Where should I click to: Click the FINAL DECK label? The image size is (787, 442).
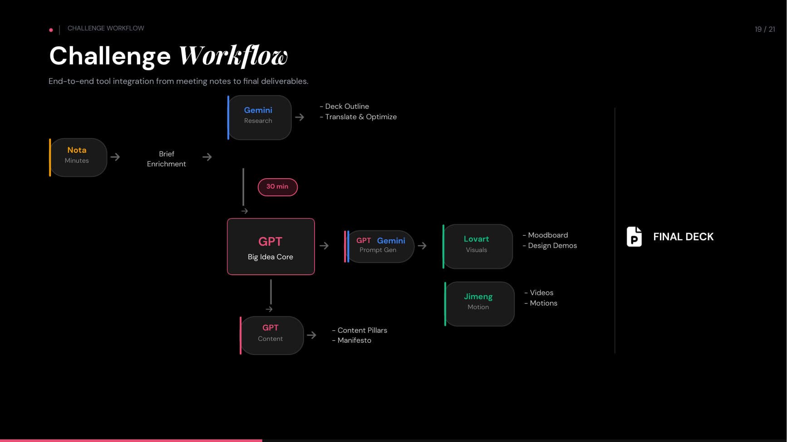coord(683,236)
